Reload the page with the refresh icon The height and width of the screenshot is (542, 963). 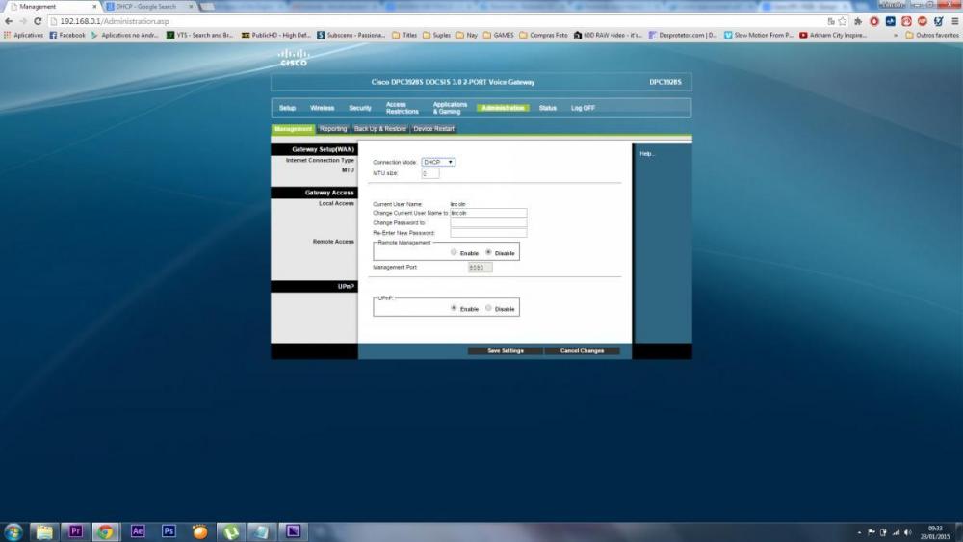pos(37,20)
